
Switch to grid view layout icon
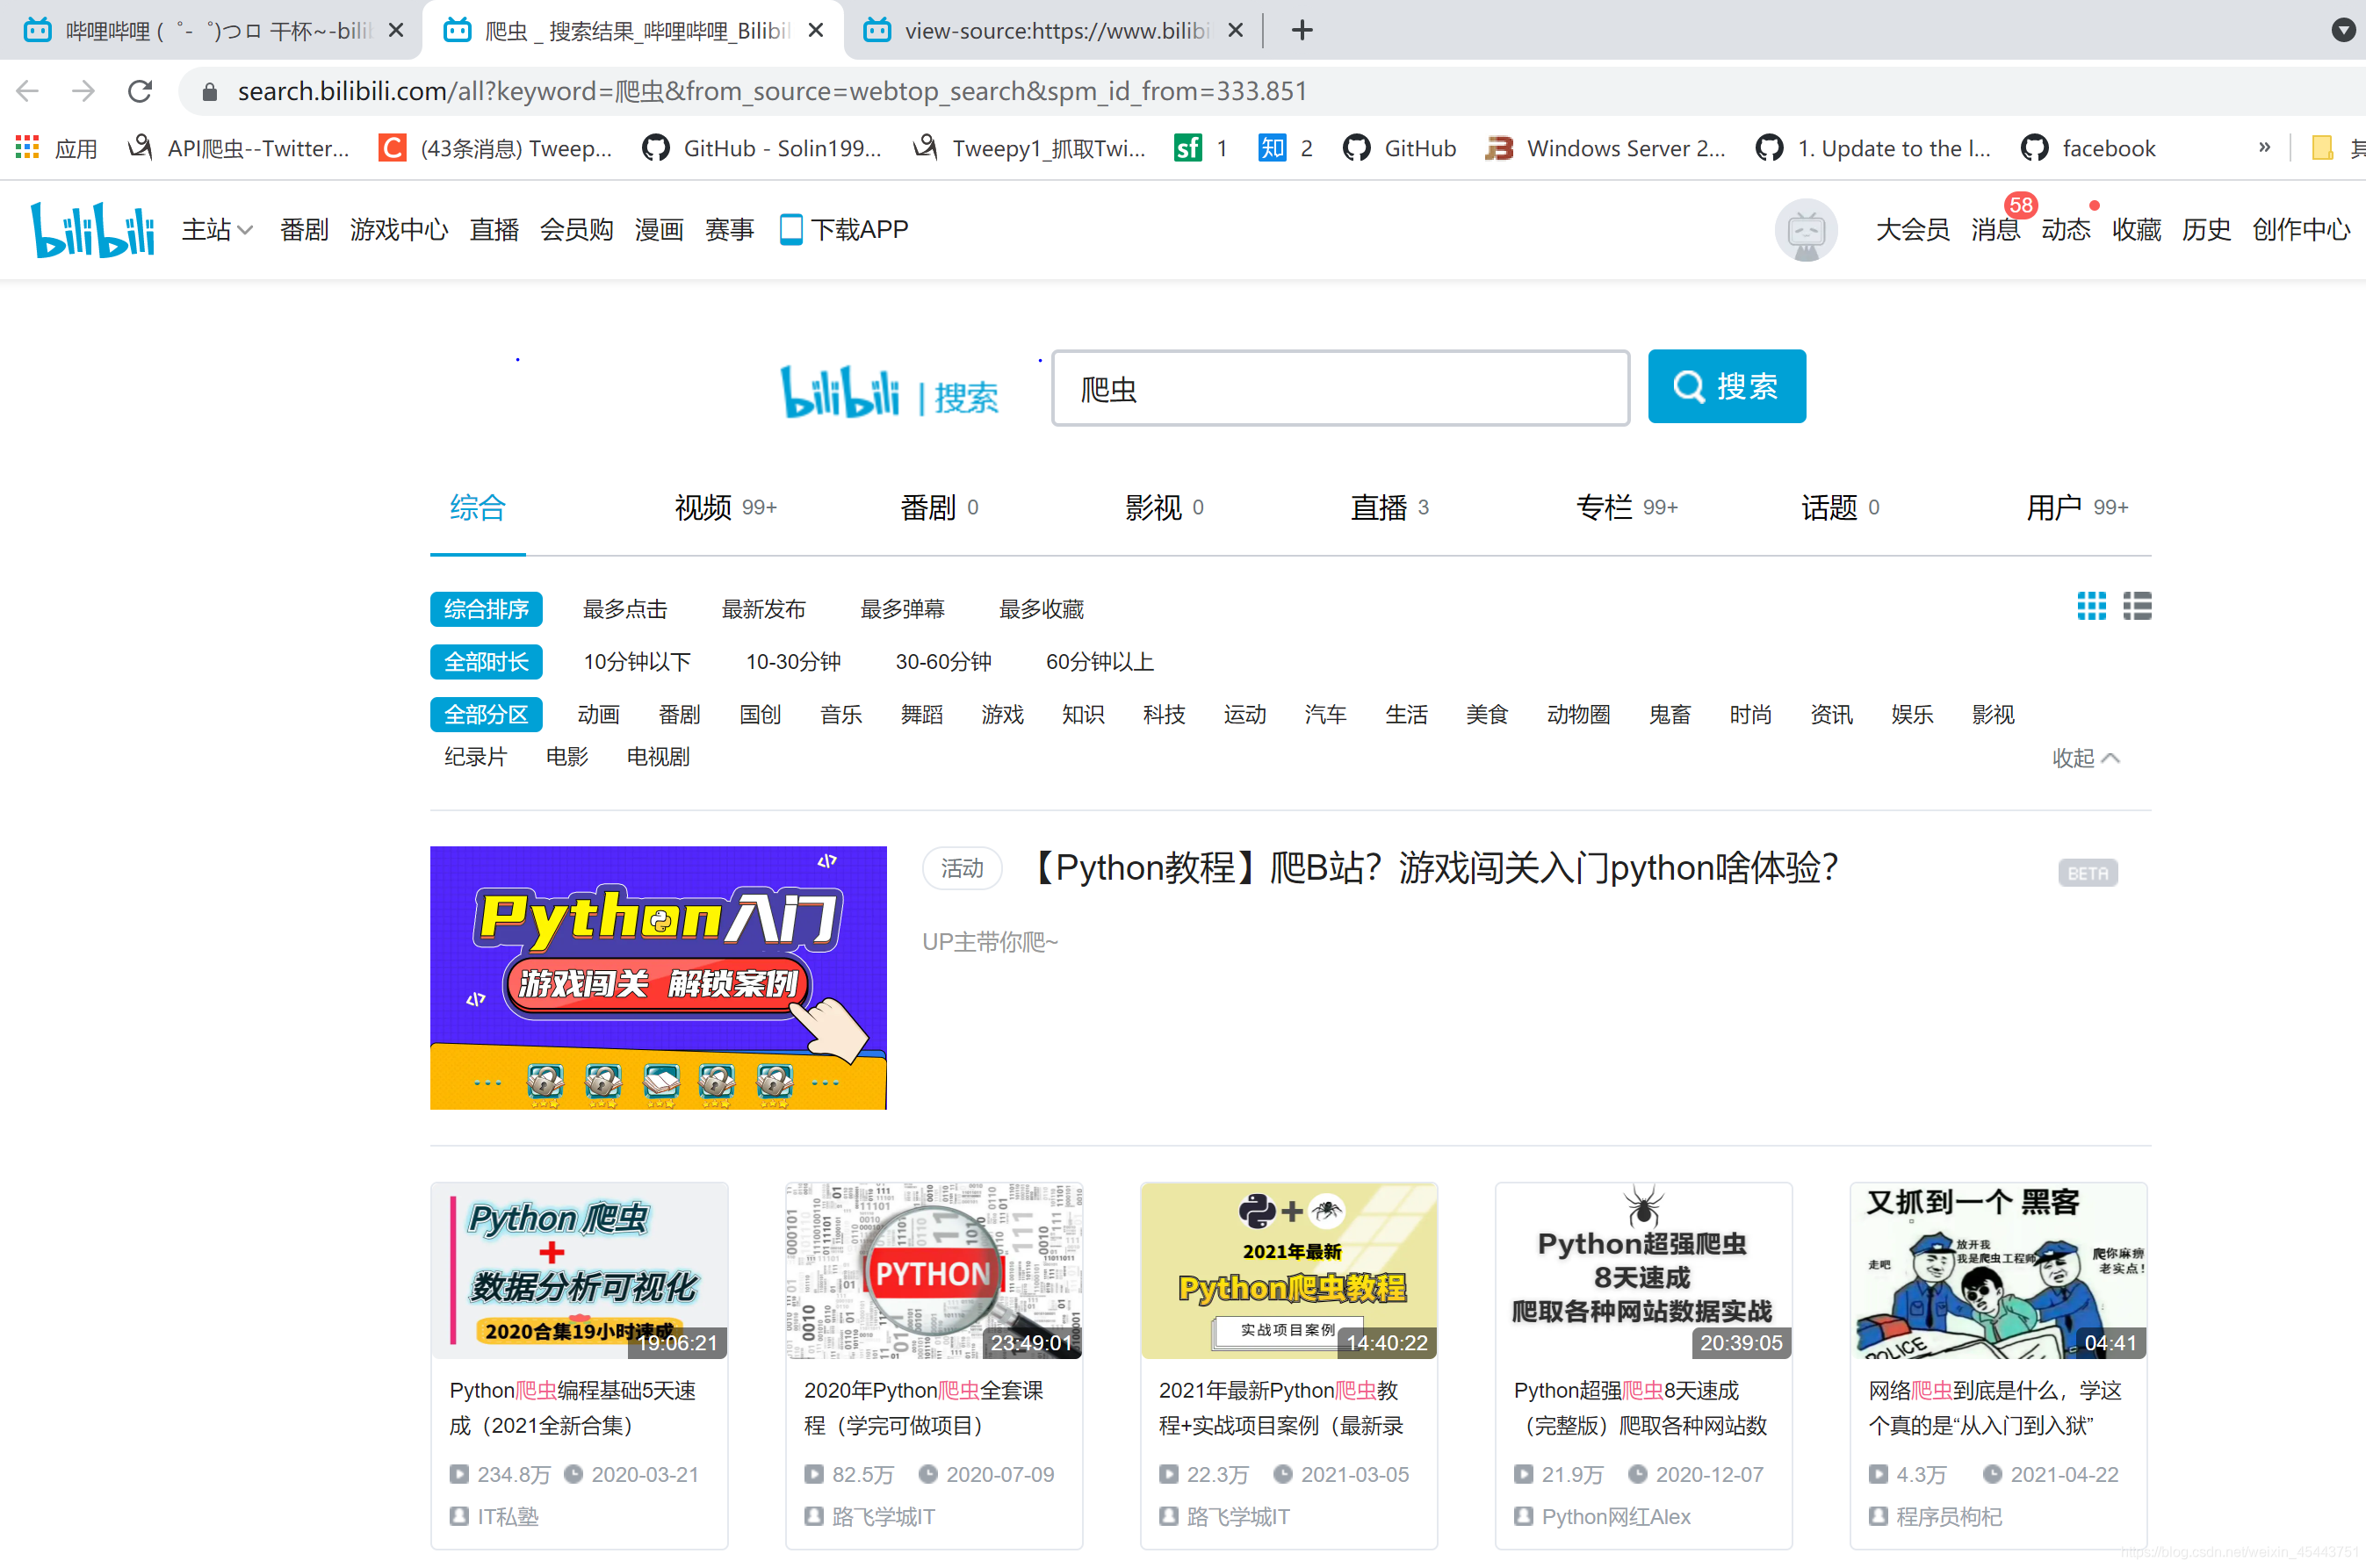(2091, 606)
